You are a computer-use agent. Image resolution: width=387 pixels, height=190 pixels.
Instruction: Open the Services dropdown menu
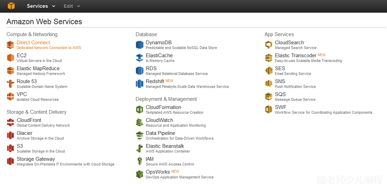pos(41,6)
